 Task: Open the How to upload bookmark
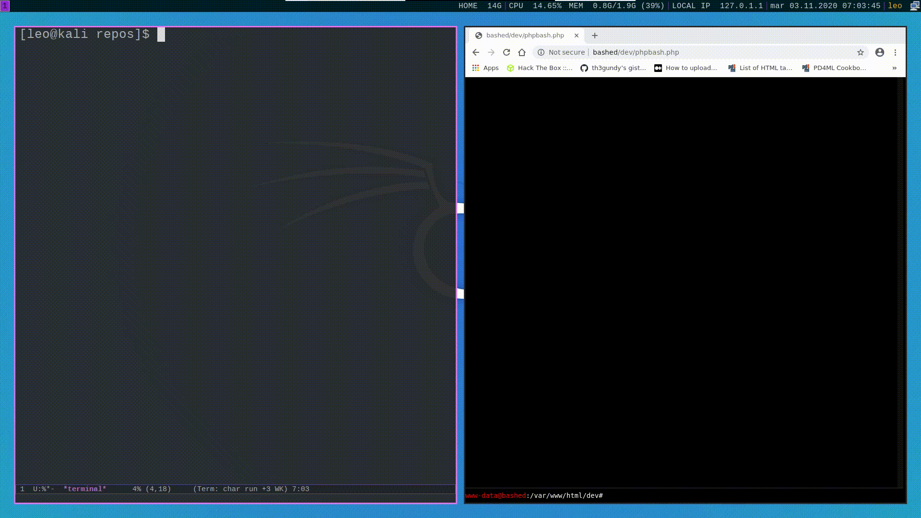coord(686,68)
